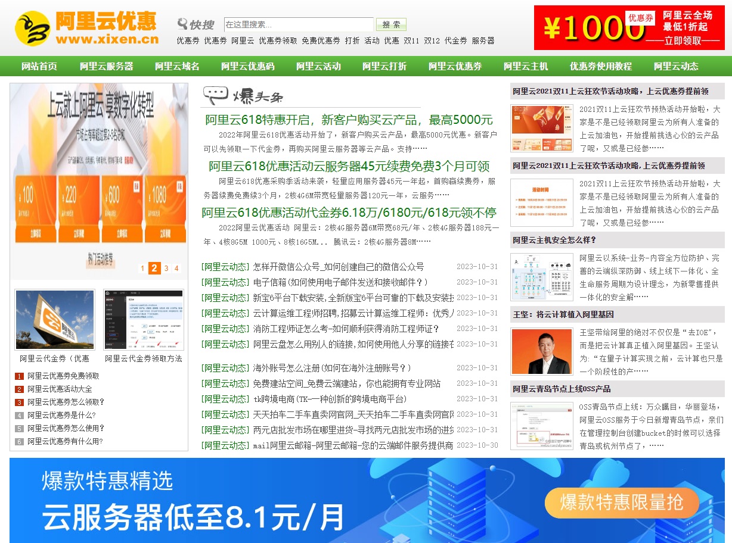Screen dimensions: 732x543
Task: Select the 阿里云优惠码 nav item
Action: pos(248,66)
